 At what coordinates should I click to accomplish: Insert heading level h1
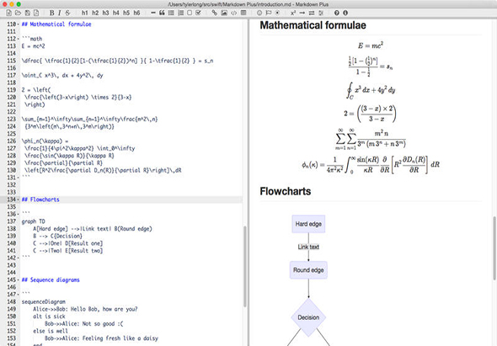coord(84,13)
